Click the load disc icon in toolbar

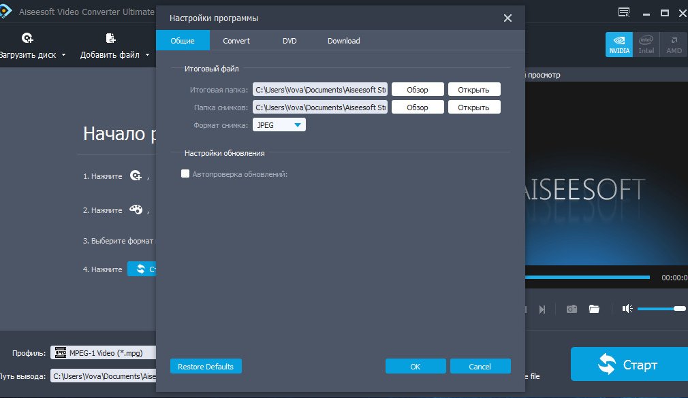click(27, 39)
